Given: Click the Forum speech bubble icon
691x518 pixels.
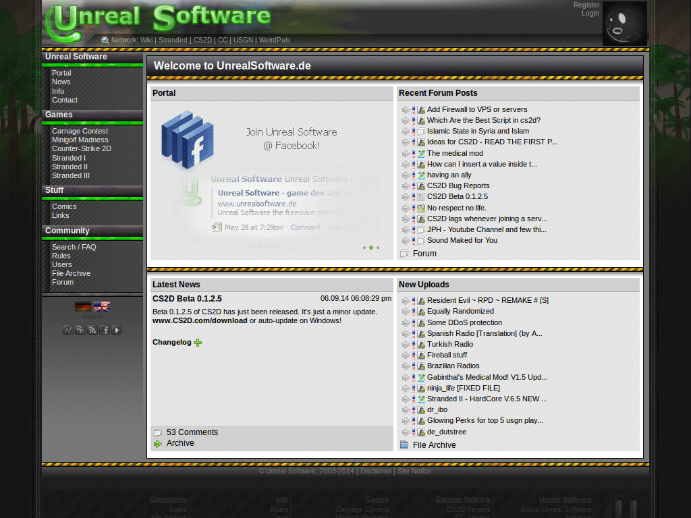Looking at the screenshot, I should (x=406, y=254).
